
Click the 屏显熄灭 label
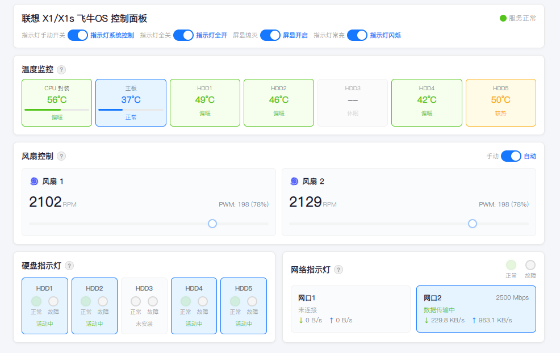tap(245, 35)
